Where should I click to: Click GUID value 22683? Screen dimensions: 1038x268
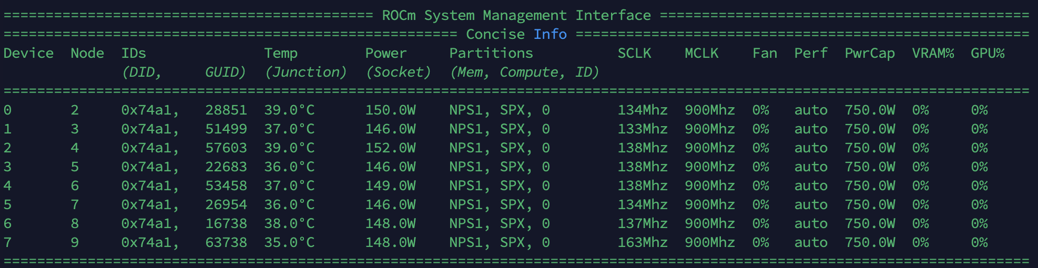pos(226,167)
